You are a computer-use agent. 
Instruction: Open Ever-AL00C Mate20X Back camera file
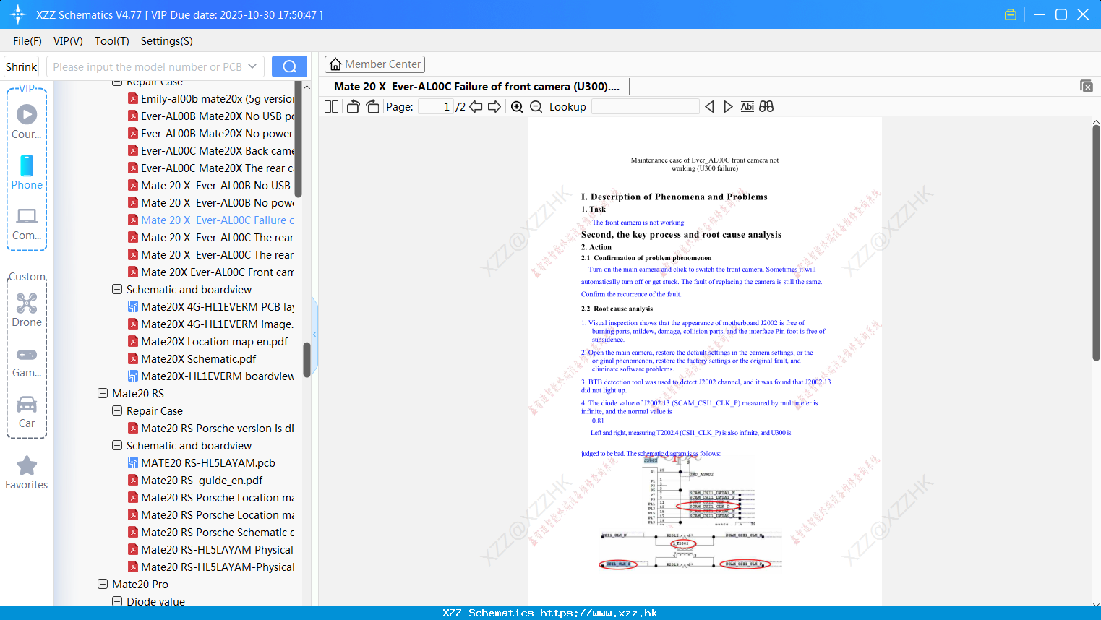click(x=210, y=151)
